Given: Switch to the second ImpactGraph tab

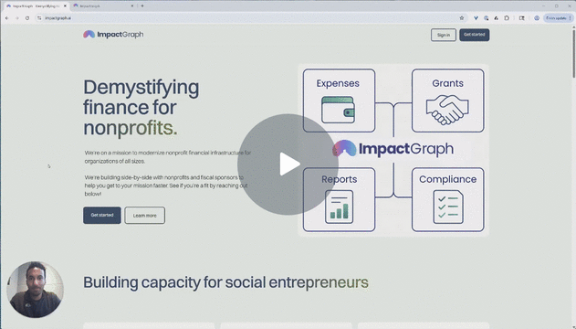Looking at the screenshot, I should click(103, 5).
